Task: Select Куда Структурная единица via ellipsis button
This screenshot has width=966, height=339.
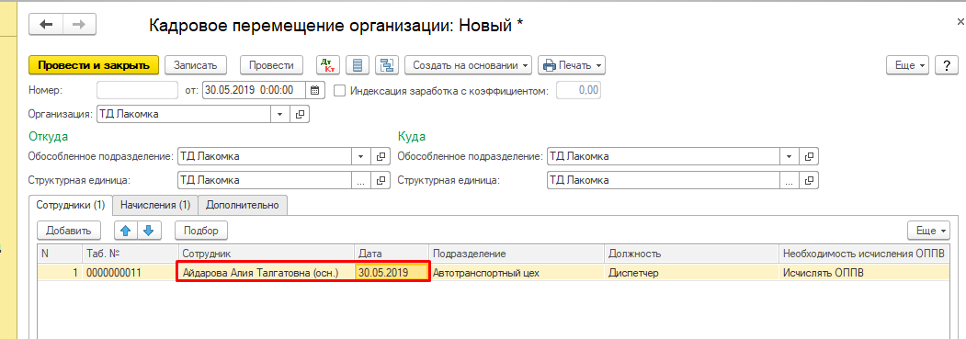Action: click(790, 180)
